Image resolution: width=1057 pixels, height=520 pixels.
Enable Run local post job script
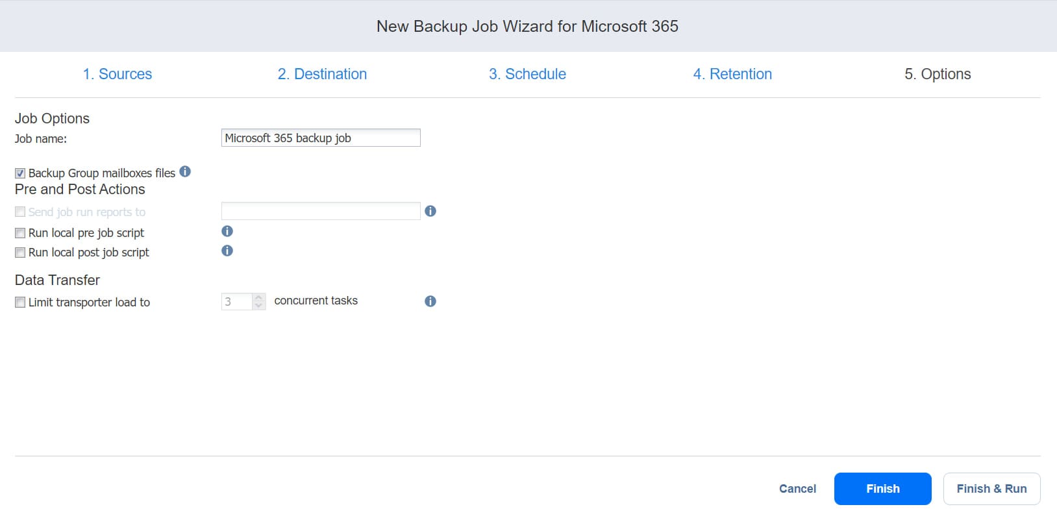tap(20, 253)
